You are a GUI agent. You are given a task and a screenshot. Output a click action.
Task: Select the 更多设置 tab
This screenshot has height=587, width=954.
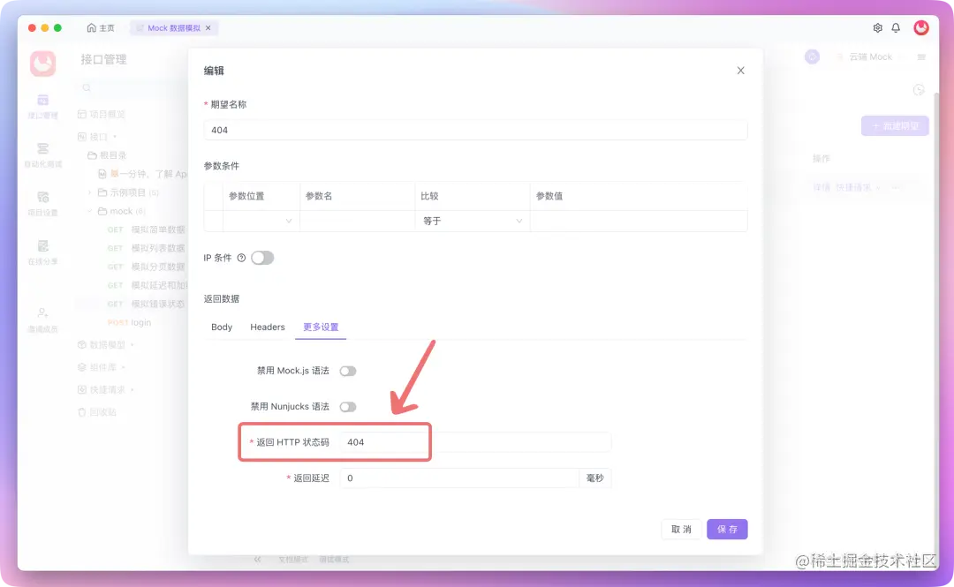pos(321,327)
